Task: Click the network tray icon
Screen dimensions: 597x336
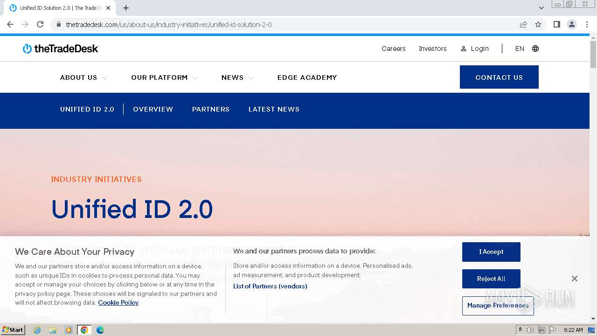Action: 541,330
